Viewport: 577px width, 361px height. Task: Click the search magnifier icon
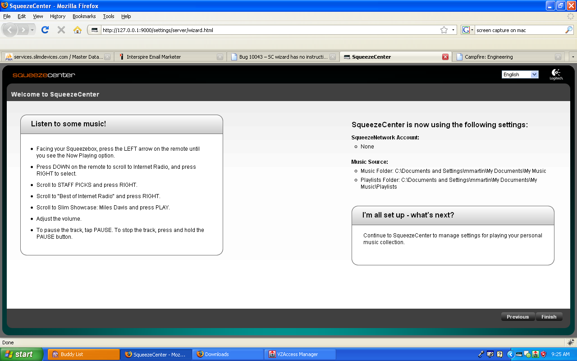pyautogui.click(x=569, y=30)
